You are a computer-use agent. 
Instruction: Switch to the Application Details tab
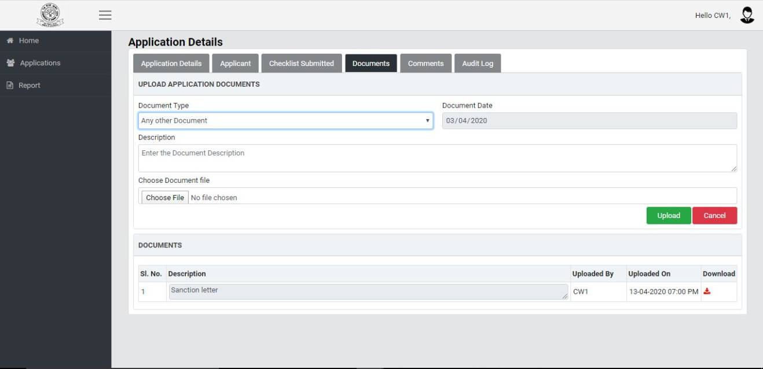click(171, 64)
